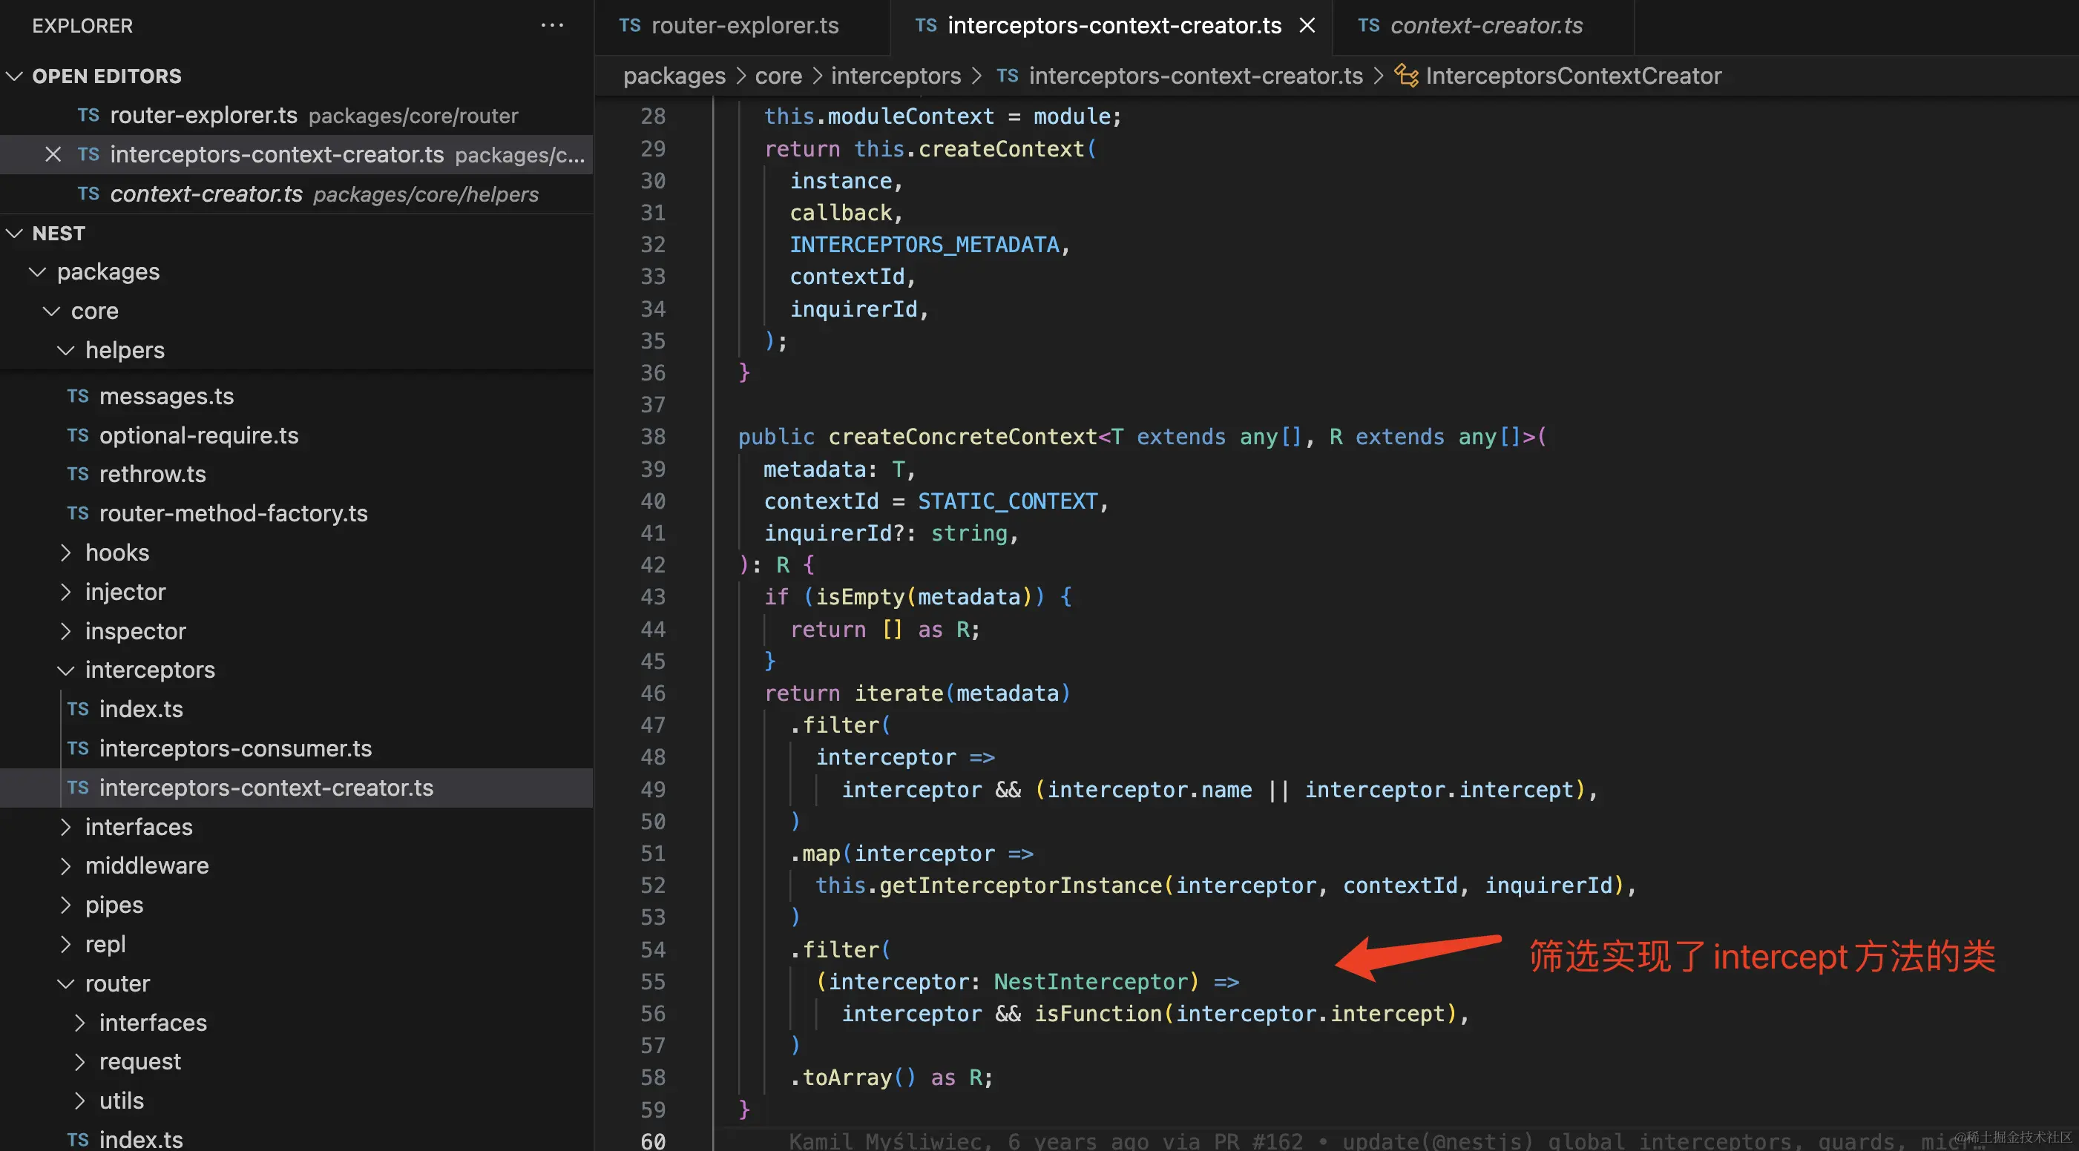Collapse the router folder
Screen dimensions: 2079x1151
(x=66, y=983)
